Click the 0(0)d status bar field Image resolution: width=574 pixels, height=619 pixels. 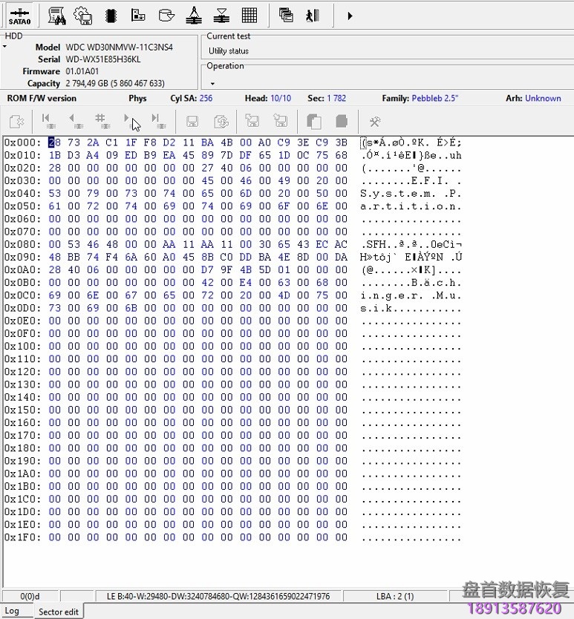(30, 596)
